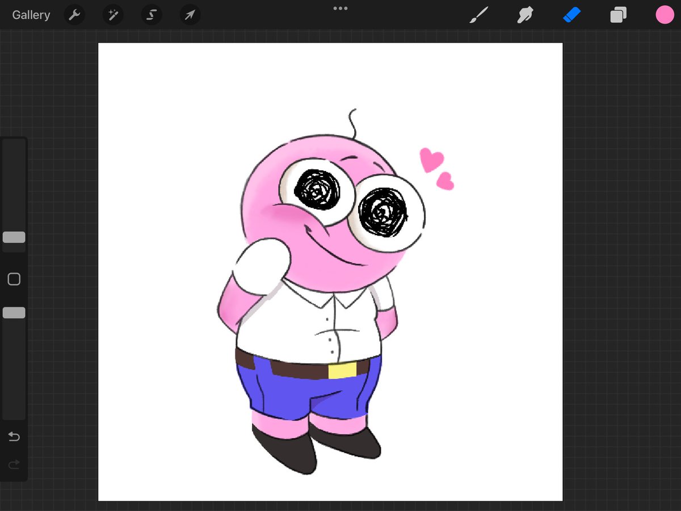This screenshot has height=511, width=681.
Task: Activate the Transform arrow tool
Action: coord(190,15)
